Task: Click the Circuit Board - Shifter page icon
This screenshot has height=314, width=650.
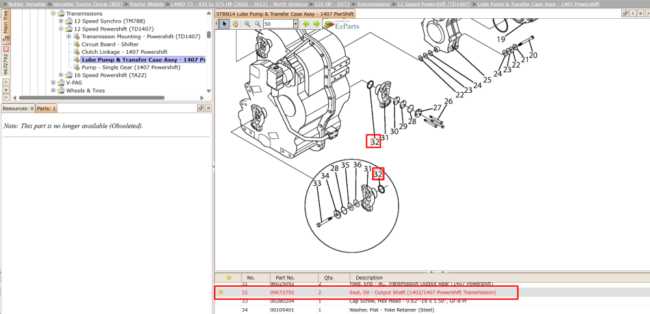Action: click(x=77, y=44)
